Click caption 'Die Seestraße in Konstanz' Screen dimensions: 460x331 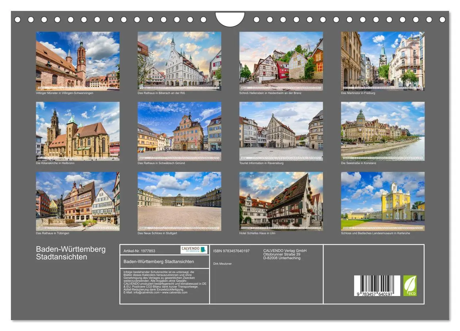pos(358,163)
